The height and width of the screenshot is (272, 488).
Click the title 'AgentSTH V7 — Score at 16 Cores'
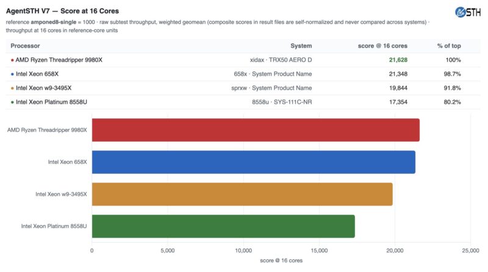click(x=62, y=11)
